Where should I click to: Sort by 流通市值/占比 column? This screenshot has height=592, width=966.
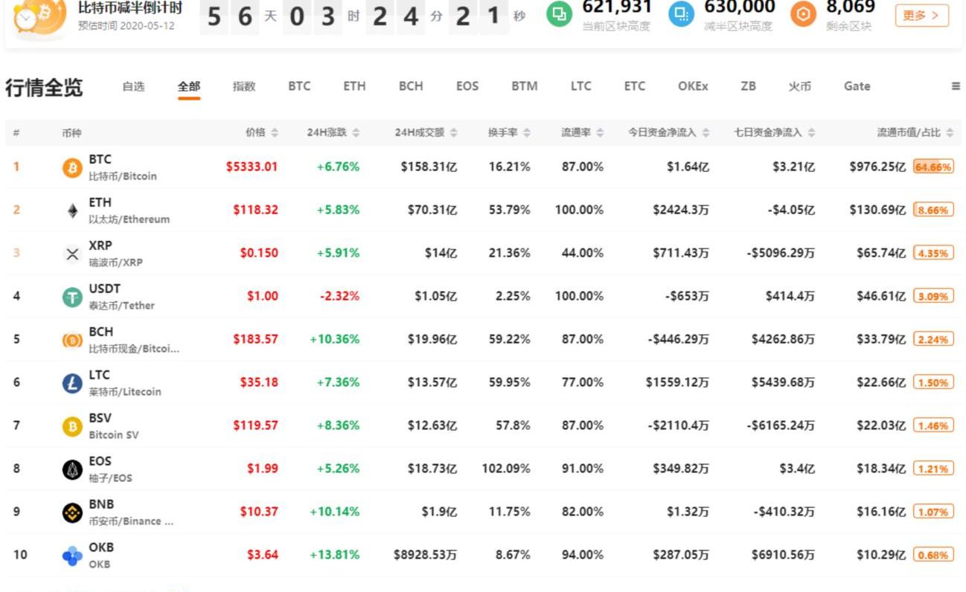click(950, 132)
